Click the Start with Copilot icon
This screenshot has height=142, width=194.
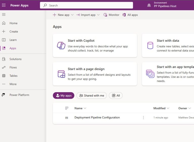[x=61, y=46]
